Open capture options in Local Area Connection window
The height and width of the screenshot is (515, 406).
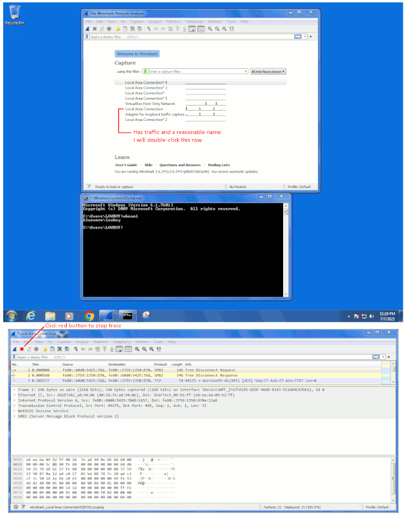[x=36, y=349]
